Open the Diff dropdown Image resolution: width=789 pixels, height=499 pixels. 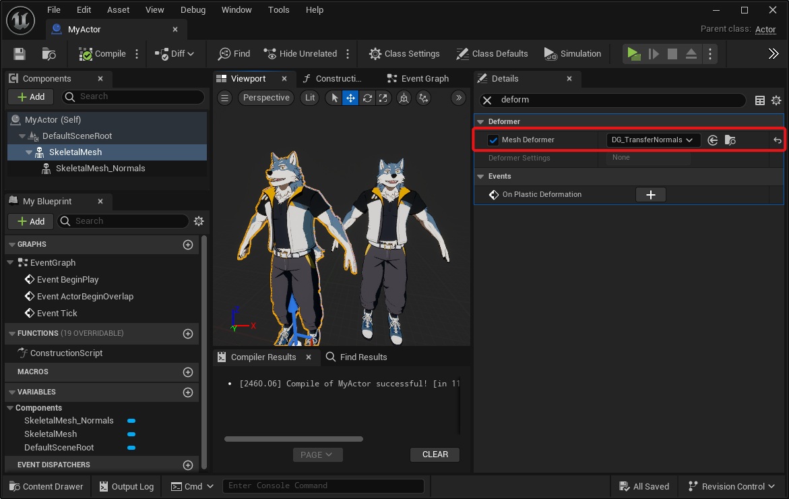(x=175, y=54)
